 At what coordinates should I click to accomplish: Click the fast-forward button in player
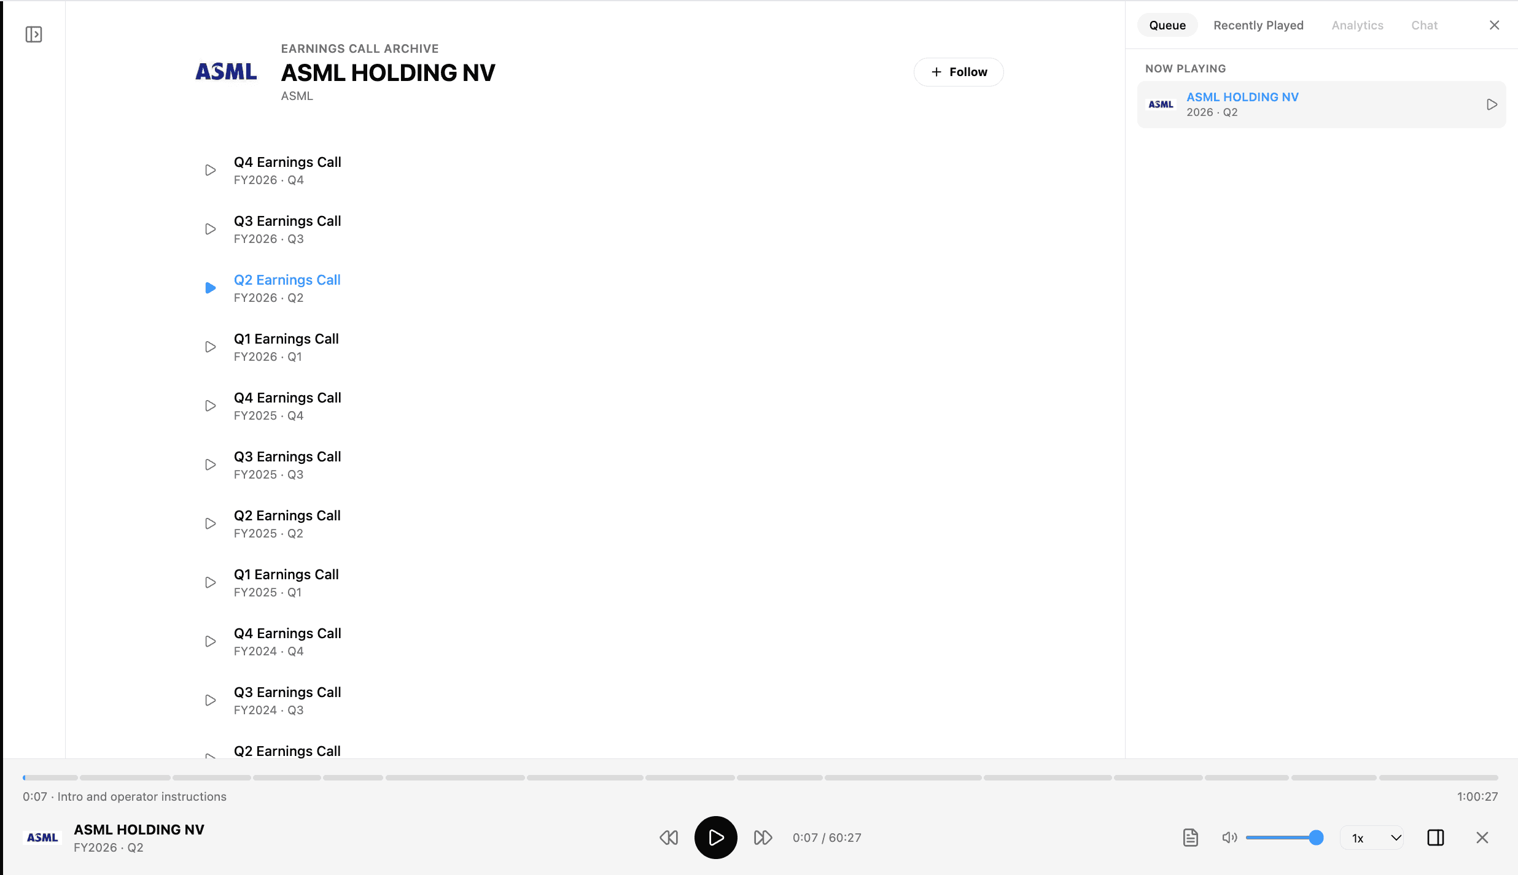point(763,838)
